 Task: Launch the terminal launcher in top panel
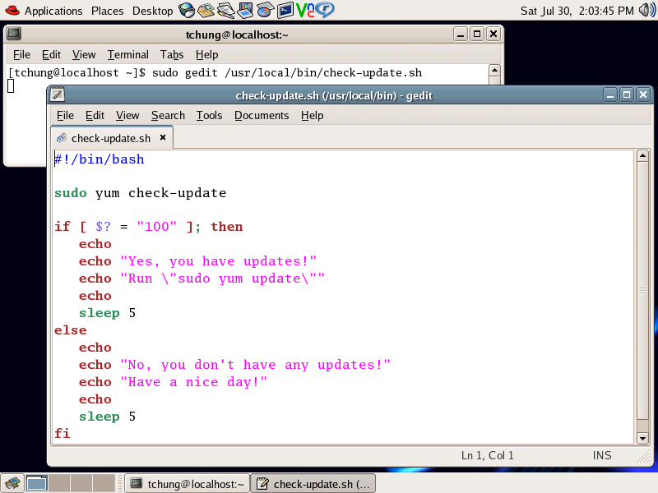click(285, 10)
